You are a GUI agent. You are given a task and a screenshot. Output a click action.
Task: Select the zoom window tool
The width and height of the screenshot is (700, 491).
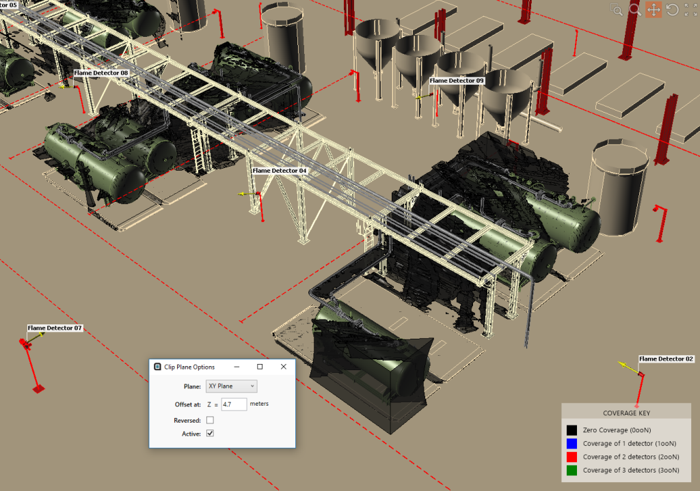[615, 10]
